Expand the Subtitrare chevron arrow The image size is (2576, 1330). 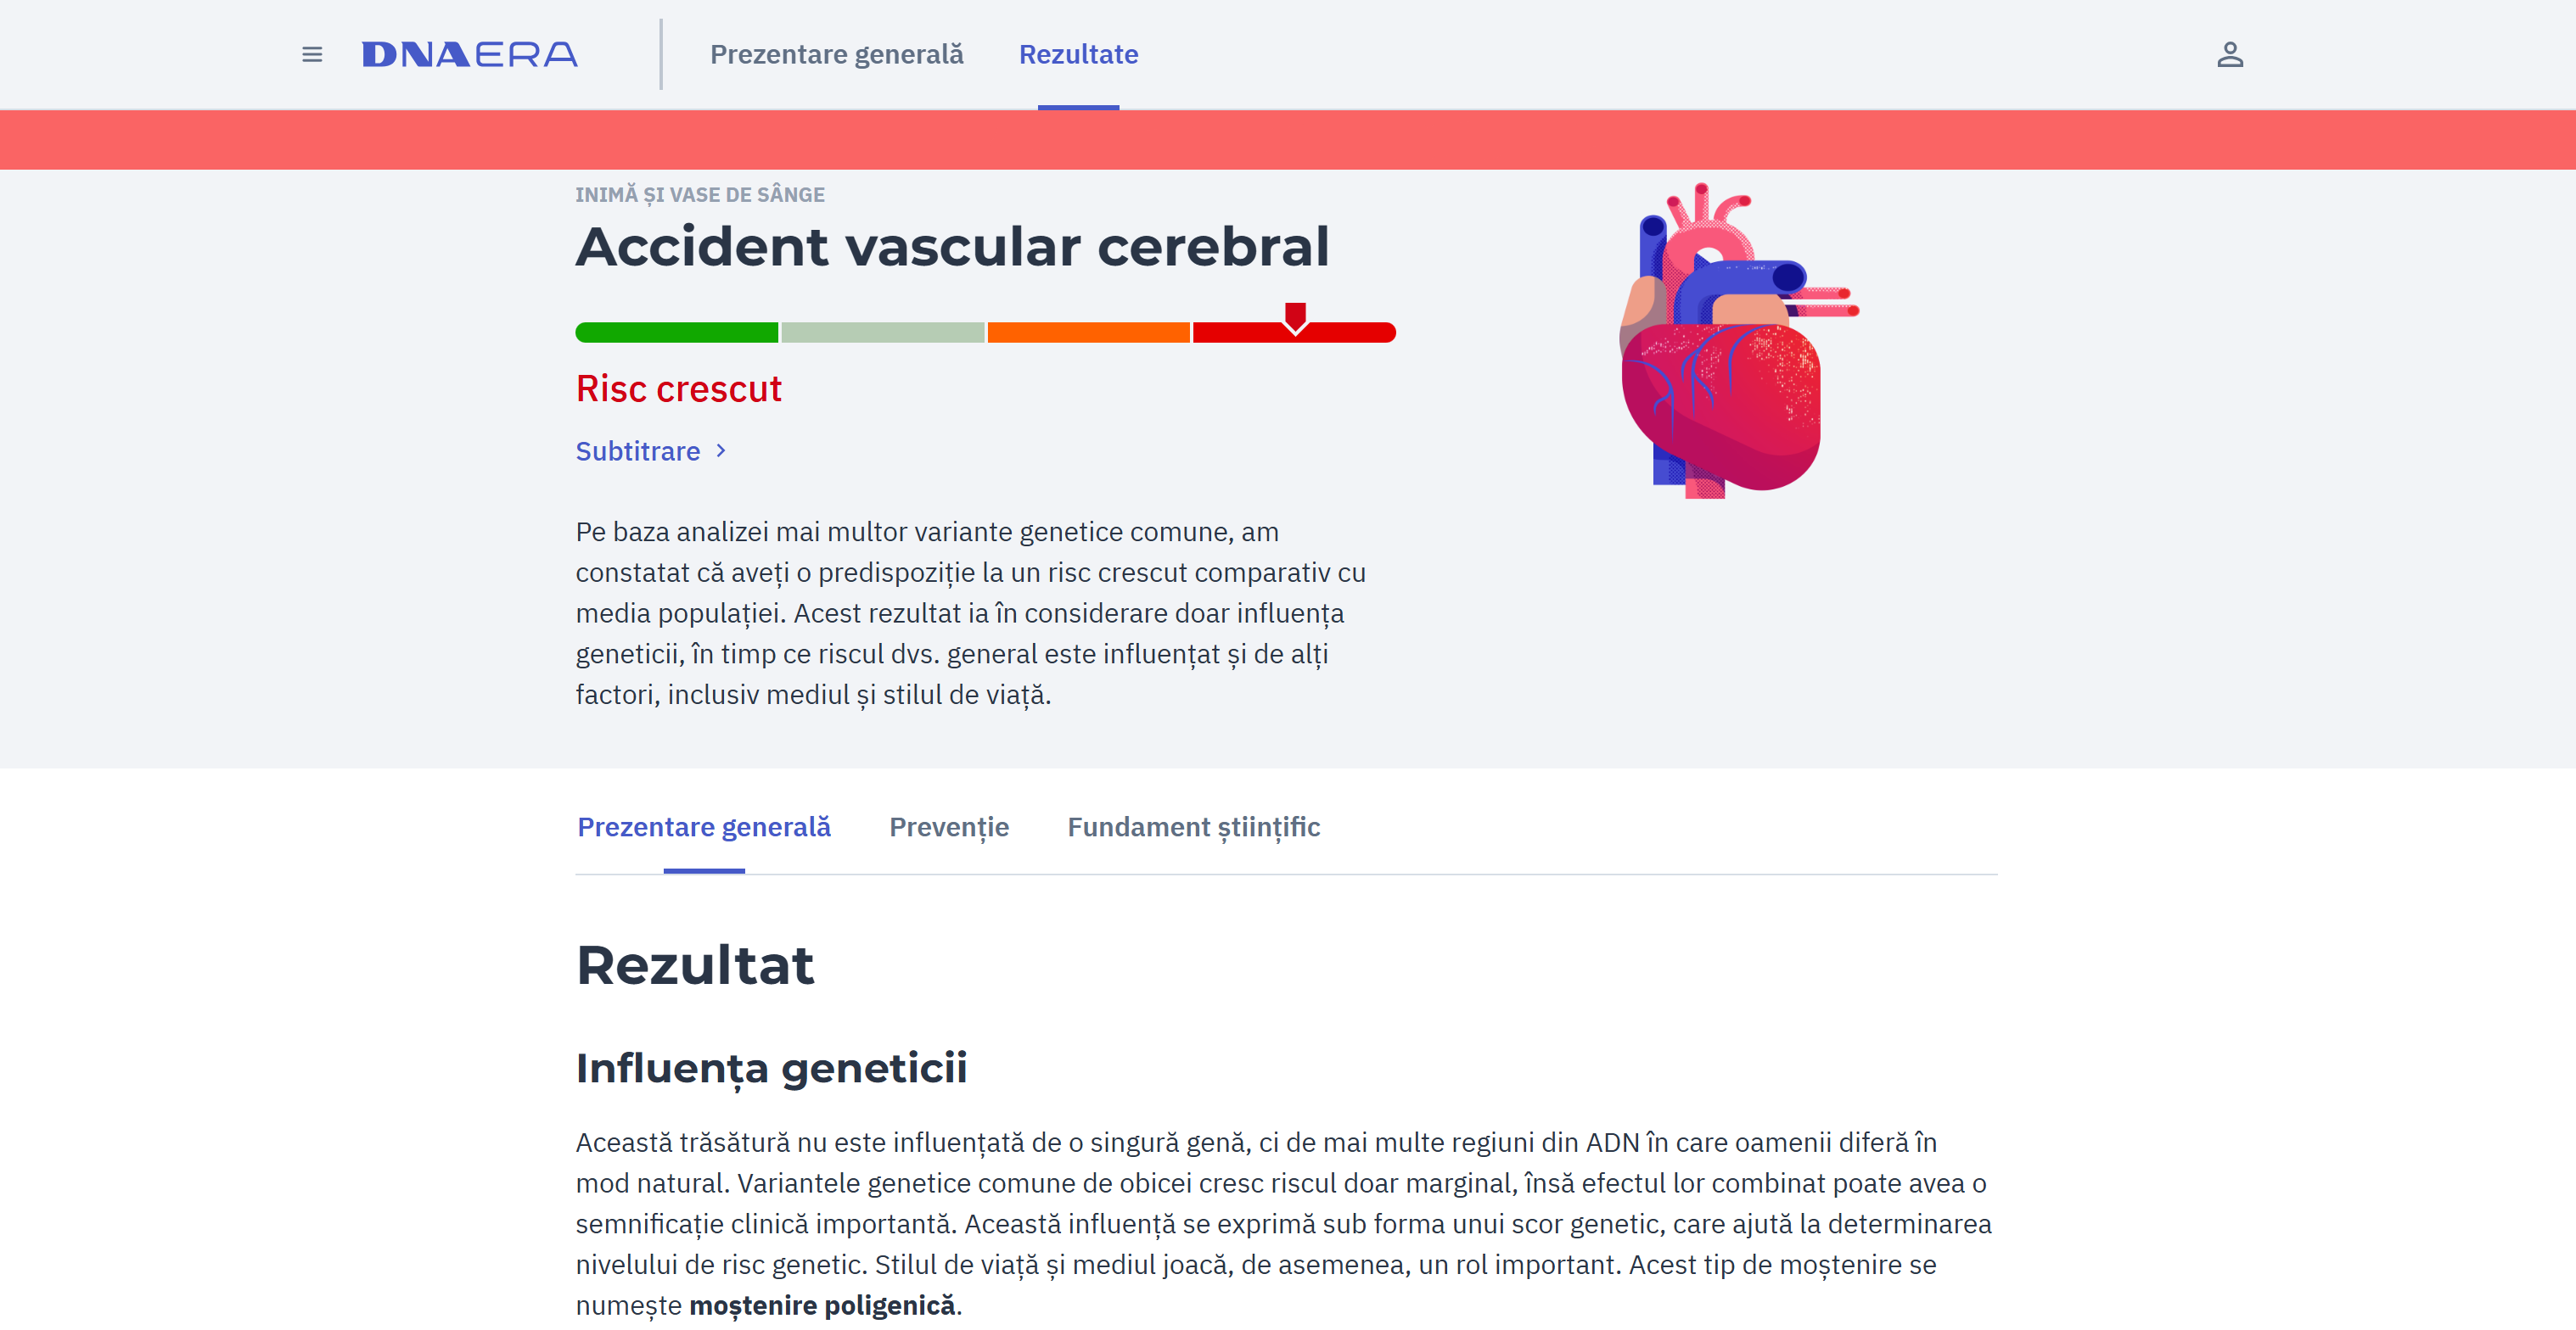point(721,450)
